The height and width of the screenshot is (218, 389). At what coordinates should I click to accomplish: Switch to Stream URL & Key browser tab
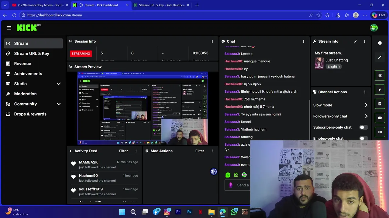[162, 5]
